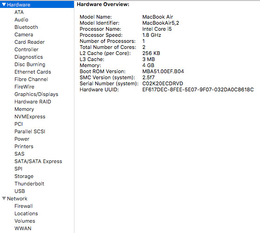The width and height of the screenshot is (260, 233).
Task: Open the ATA hardware section
Action: coord(19,12)
